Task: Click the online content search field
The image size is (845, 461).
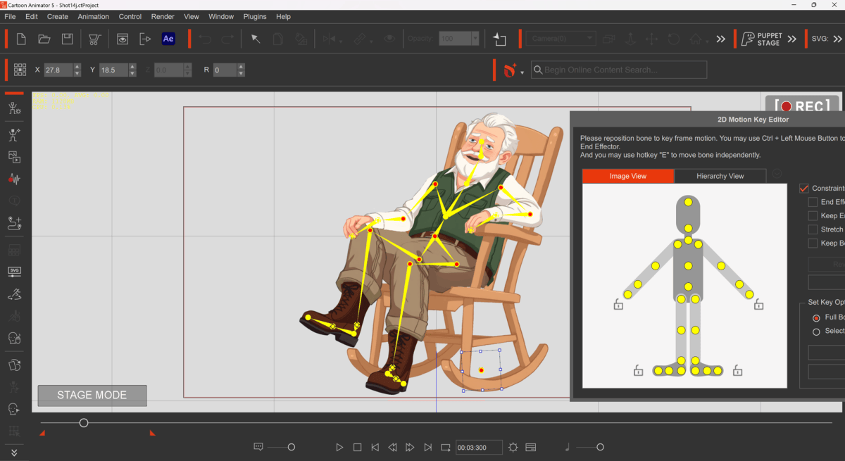Action: [x=618, y=70]
